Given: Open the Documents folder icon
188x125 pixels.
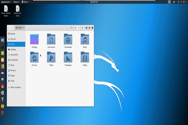Looking at the screenshot, I should coord(51,39).
